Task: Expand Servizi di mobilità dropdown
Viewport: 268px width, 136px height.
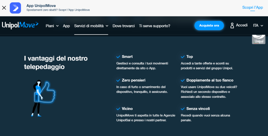Action: (91, 26)
